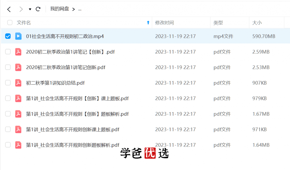Click the 590.70MB size cell
Viewport: 290px width, 170px height.
coord(264,36)
